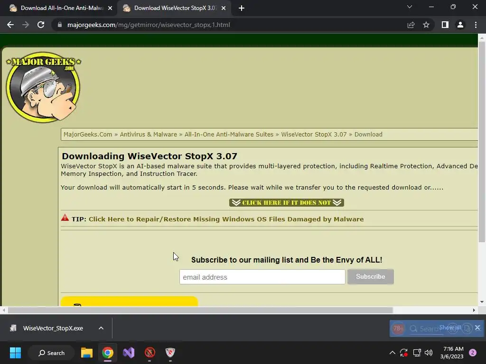Open Repair/Restore Missing Windows OS Files tip
The image size is (486, 364).
click(x=226, y=219)
